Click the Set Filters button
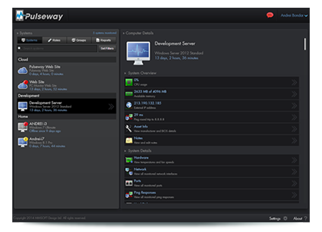The image size is (322, 232). point(107,48)
